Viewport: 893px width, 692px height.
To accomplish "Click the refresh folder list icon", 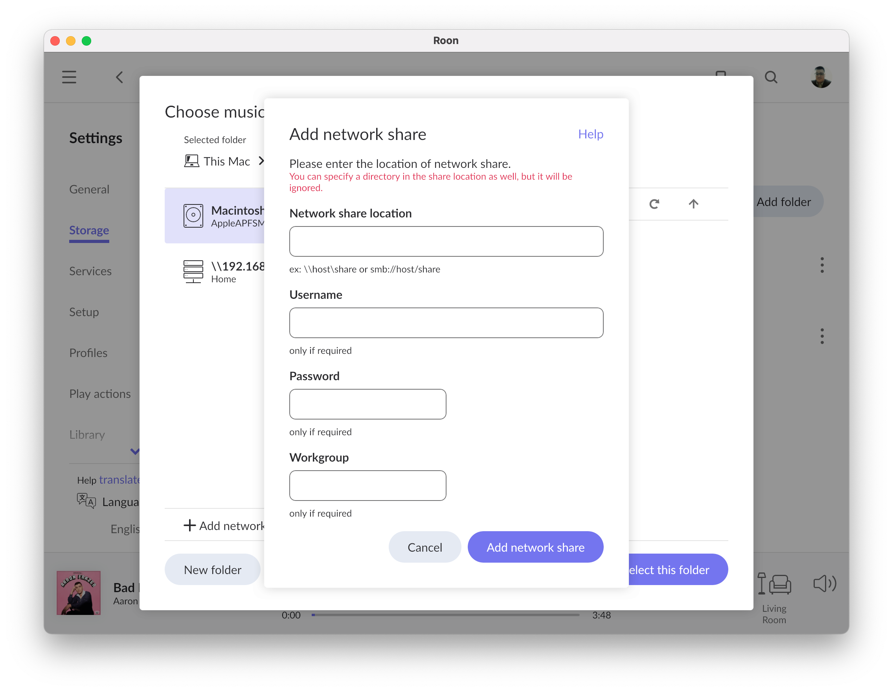I will [x=654, y=204].
